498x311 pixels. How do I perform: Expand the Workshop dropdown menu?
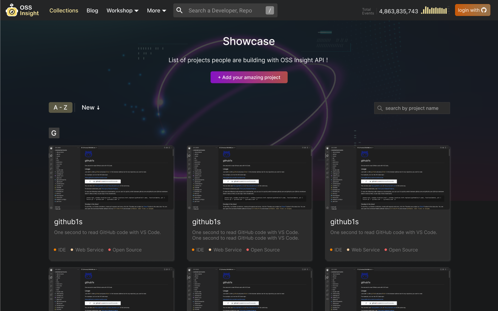(x=122, y=10)
